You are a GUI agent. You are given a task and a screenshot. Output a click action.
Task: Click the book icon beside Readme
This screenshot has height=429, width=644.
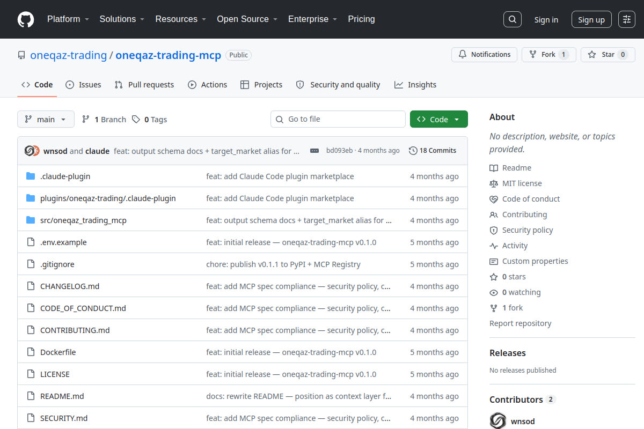click(x=494, y=168)
